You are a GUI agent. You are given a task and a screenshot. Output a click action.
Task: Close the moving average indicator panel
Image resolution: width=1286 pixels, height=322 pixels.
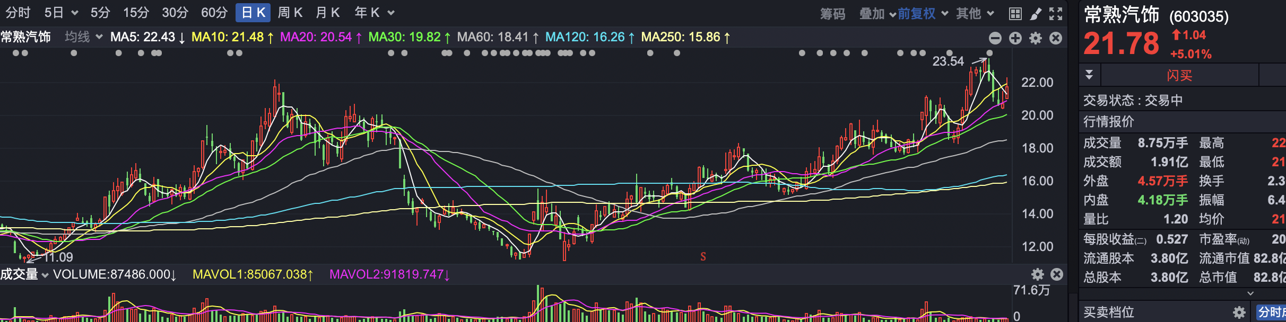point(1056,38)
